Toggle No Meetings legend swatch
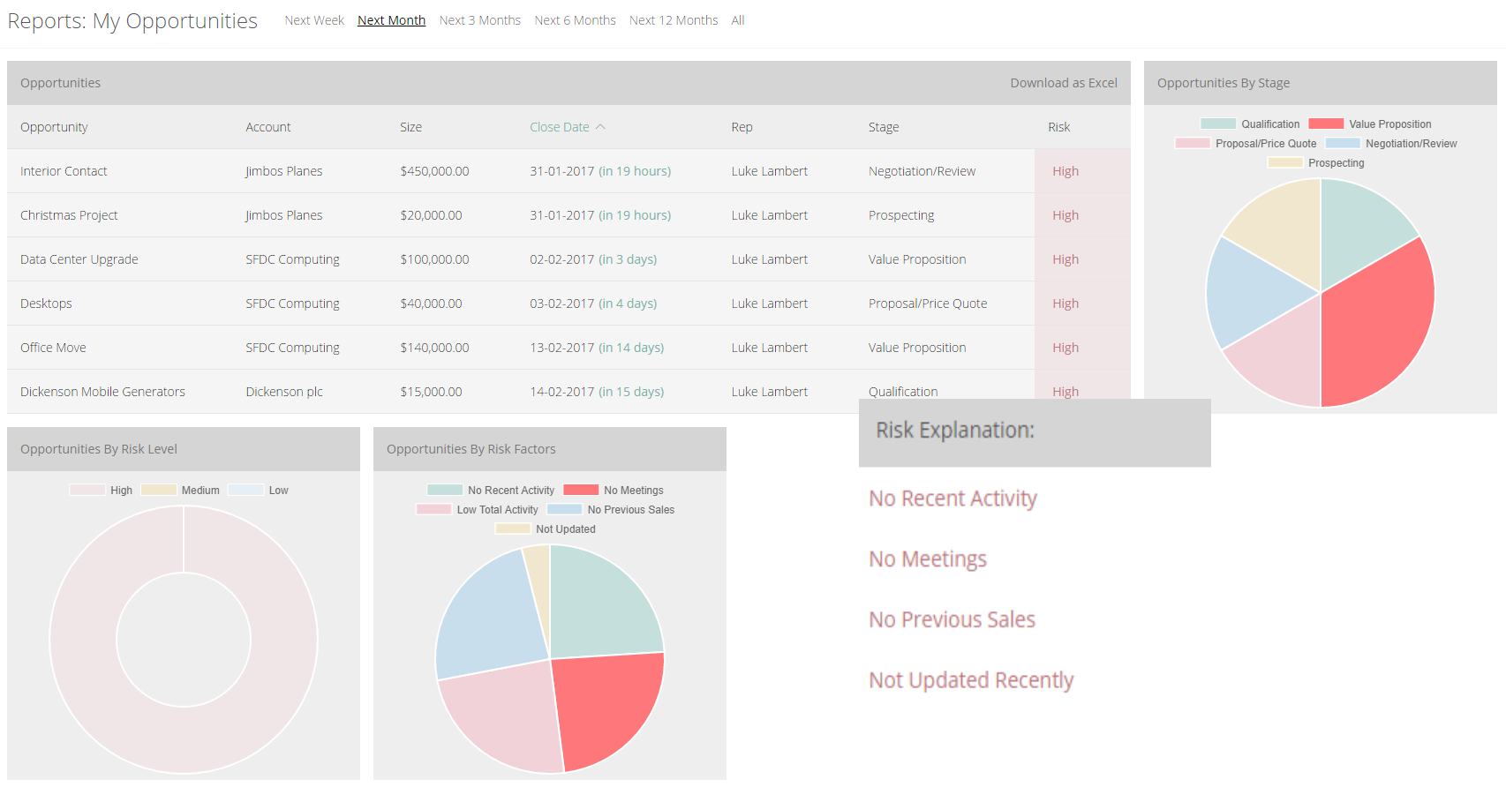 581,490
